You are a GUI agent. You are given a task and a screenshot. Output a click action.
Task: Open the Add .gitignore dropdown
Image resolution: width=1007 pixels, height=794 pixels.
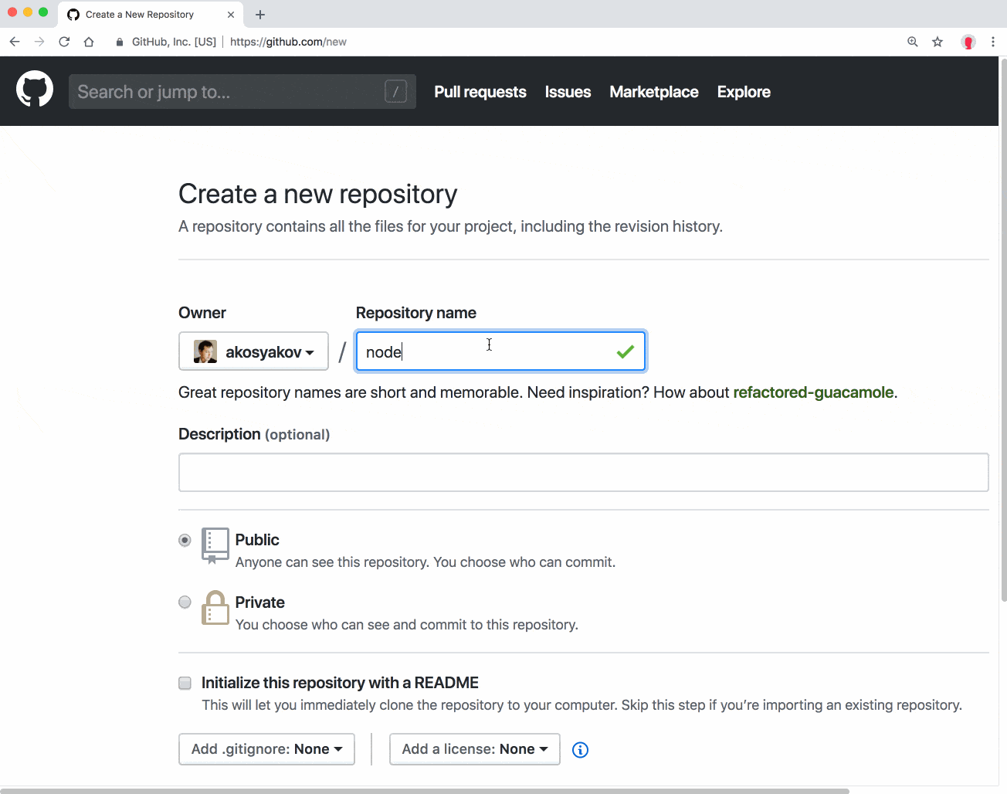click(x=266, y=748)
